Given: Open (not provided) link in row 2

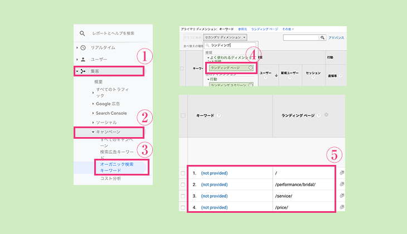Looking at the screenshot, I should [x=215, y=184].
